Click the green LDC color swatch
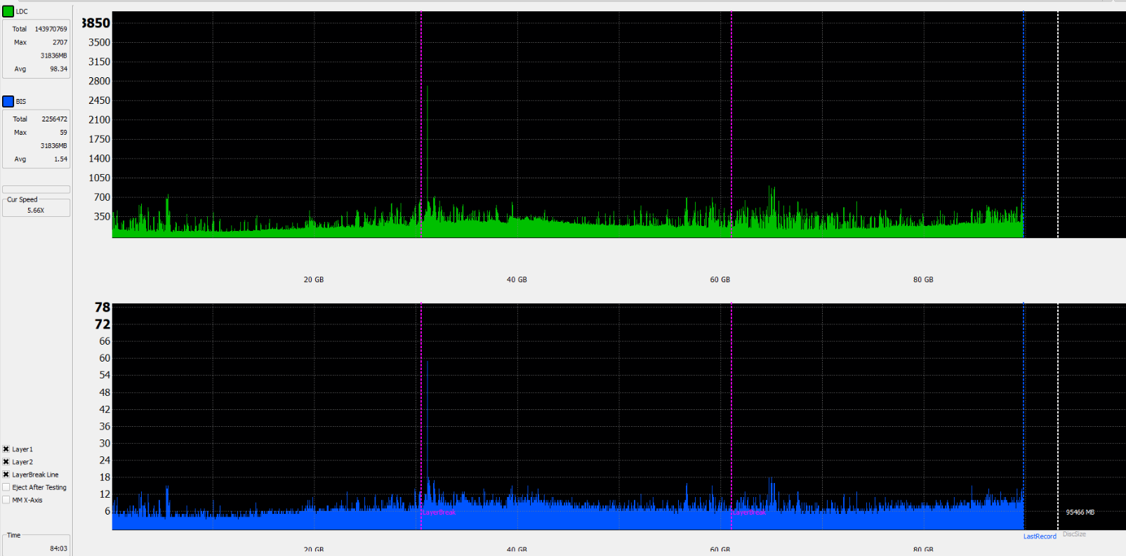This screenshot has height=556, width=1126. 8,11
